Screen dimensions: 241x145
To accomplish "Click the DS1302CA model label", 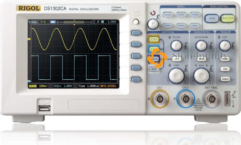I will pyautogui.click(x=55, y=9).
